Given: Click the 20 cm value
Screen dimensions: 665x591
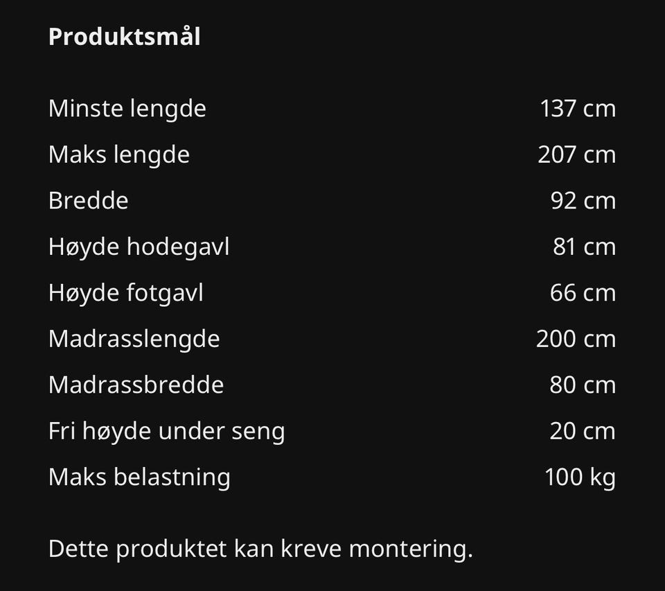Looking at the screenshot, I should (x=583, y=431).
